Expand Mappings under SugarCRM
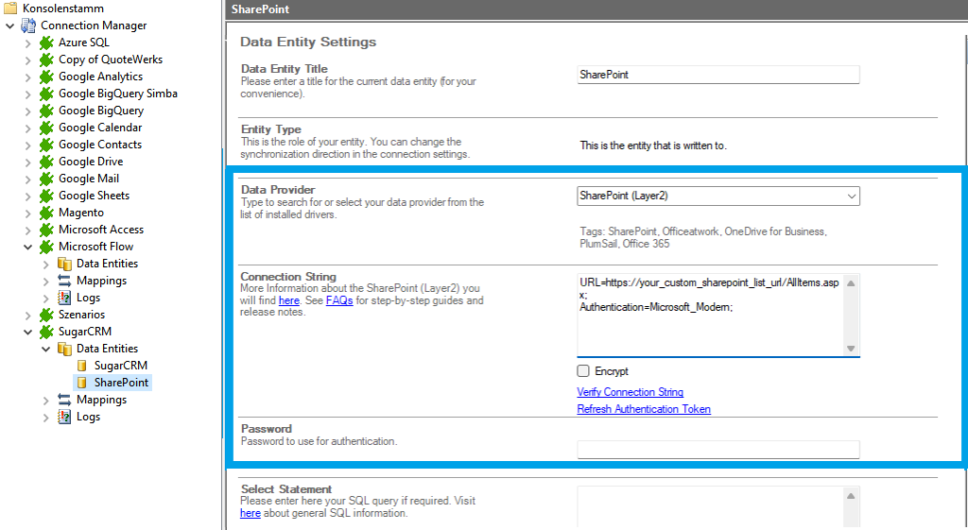This screenshot has width=968, height=530. click(x=45, y=401)
